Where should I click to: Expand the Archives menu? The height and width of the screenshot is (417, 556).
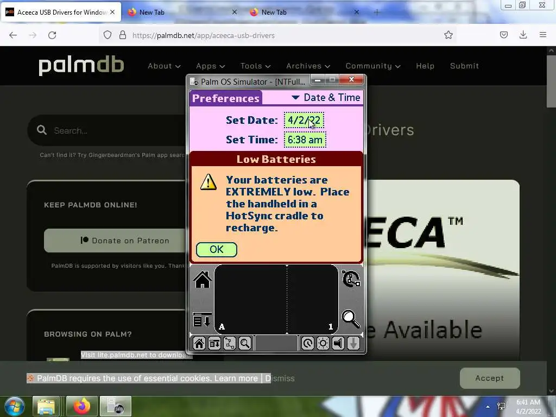tap(308, 66)
